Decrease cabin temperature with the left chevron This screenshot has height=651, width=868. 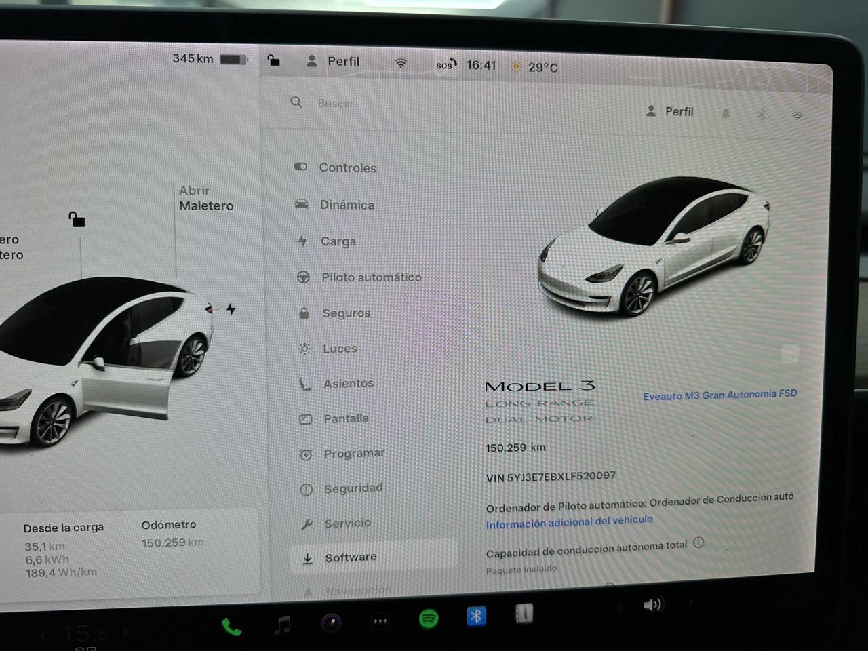click(x=43, y=635)
